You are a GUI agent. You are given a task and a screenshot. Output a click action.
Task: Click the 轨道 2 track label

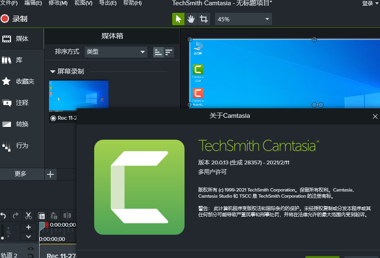click(9, 255)
